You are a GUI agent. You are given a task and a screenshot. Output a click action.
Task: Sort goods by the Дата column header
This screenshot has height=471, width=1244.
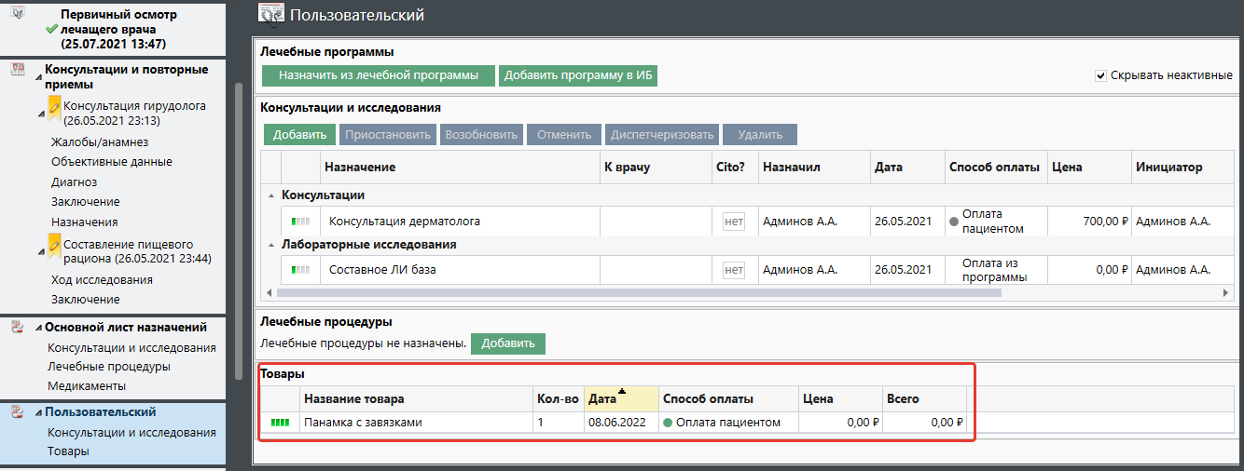click(602, 398)
